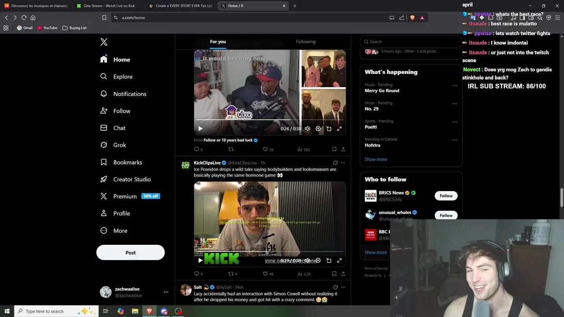Open the Follow item in sidebar

coord(115,111)
